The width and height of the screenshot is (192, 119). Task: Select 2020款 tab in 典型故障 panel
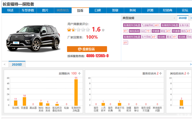pyautogui.click(x=183, y=18)
